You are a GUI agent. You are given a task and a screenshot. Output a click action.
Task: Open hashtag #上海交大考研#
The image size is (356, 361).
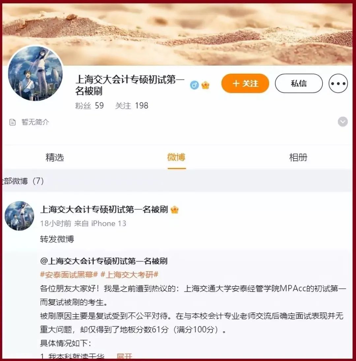click(x=130, y=275)
